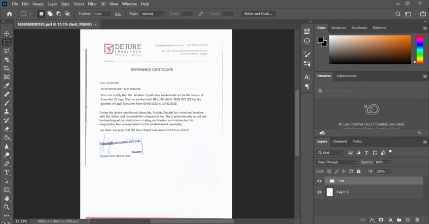The image size is (429, 224).
Task: Create a new layer
Action: click(408, 220)
